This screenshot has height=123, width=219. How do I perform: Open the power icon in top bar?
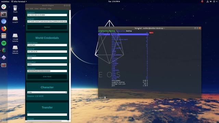click(214, 1)
